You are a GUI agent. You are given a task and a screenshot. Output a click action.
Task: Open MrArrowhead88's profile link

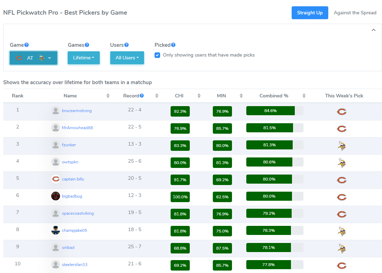77,128
